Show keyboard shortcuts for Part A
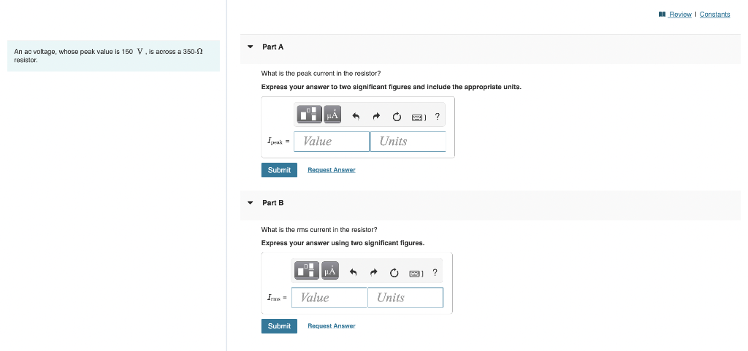 point(419,117)
